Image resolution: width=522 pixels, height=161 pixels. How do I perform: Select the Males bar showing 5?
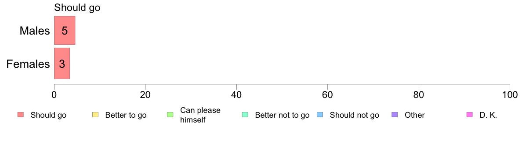pos(65,30)
